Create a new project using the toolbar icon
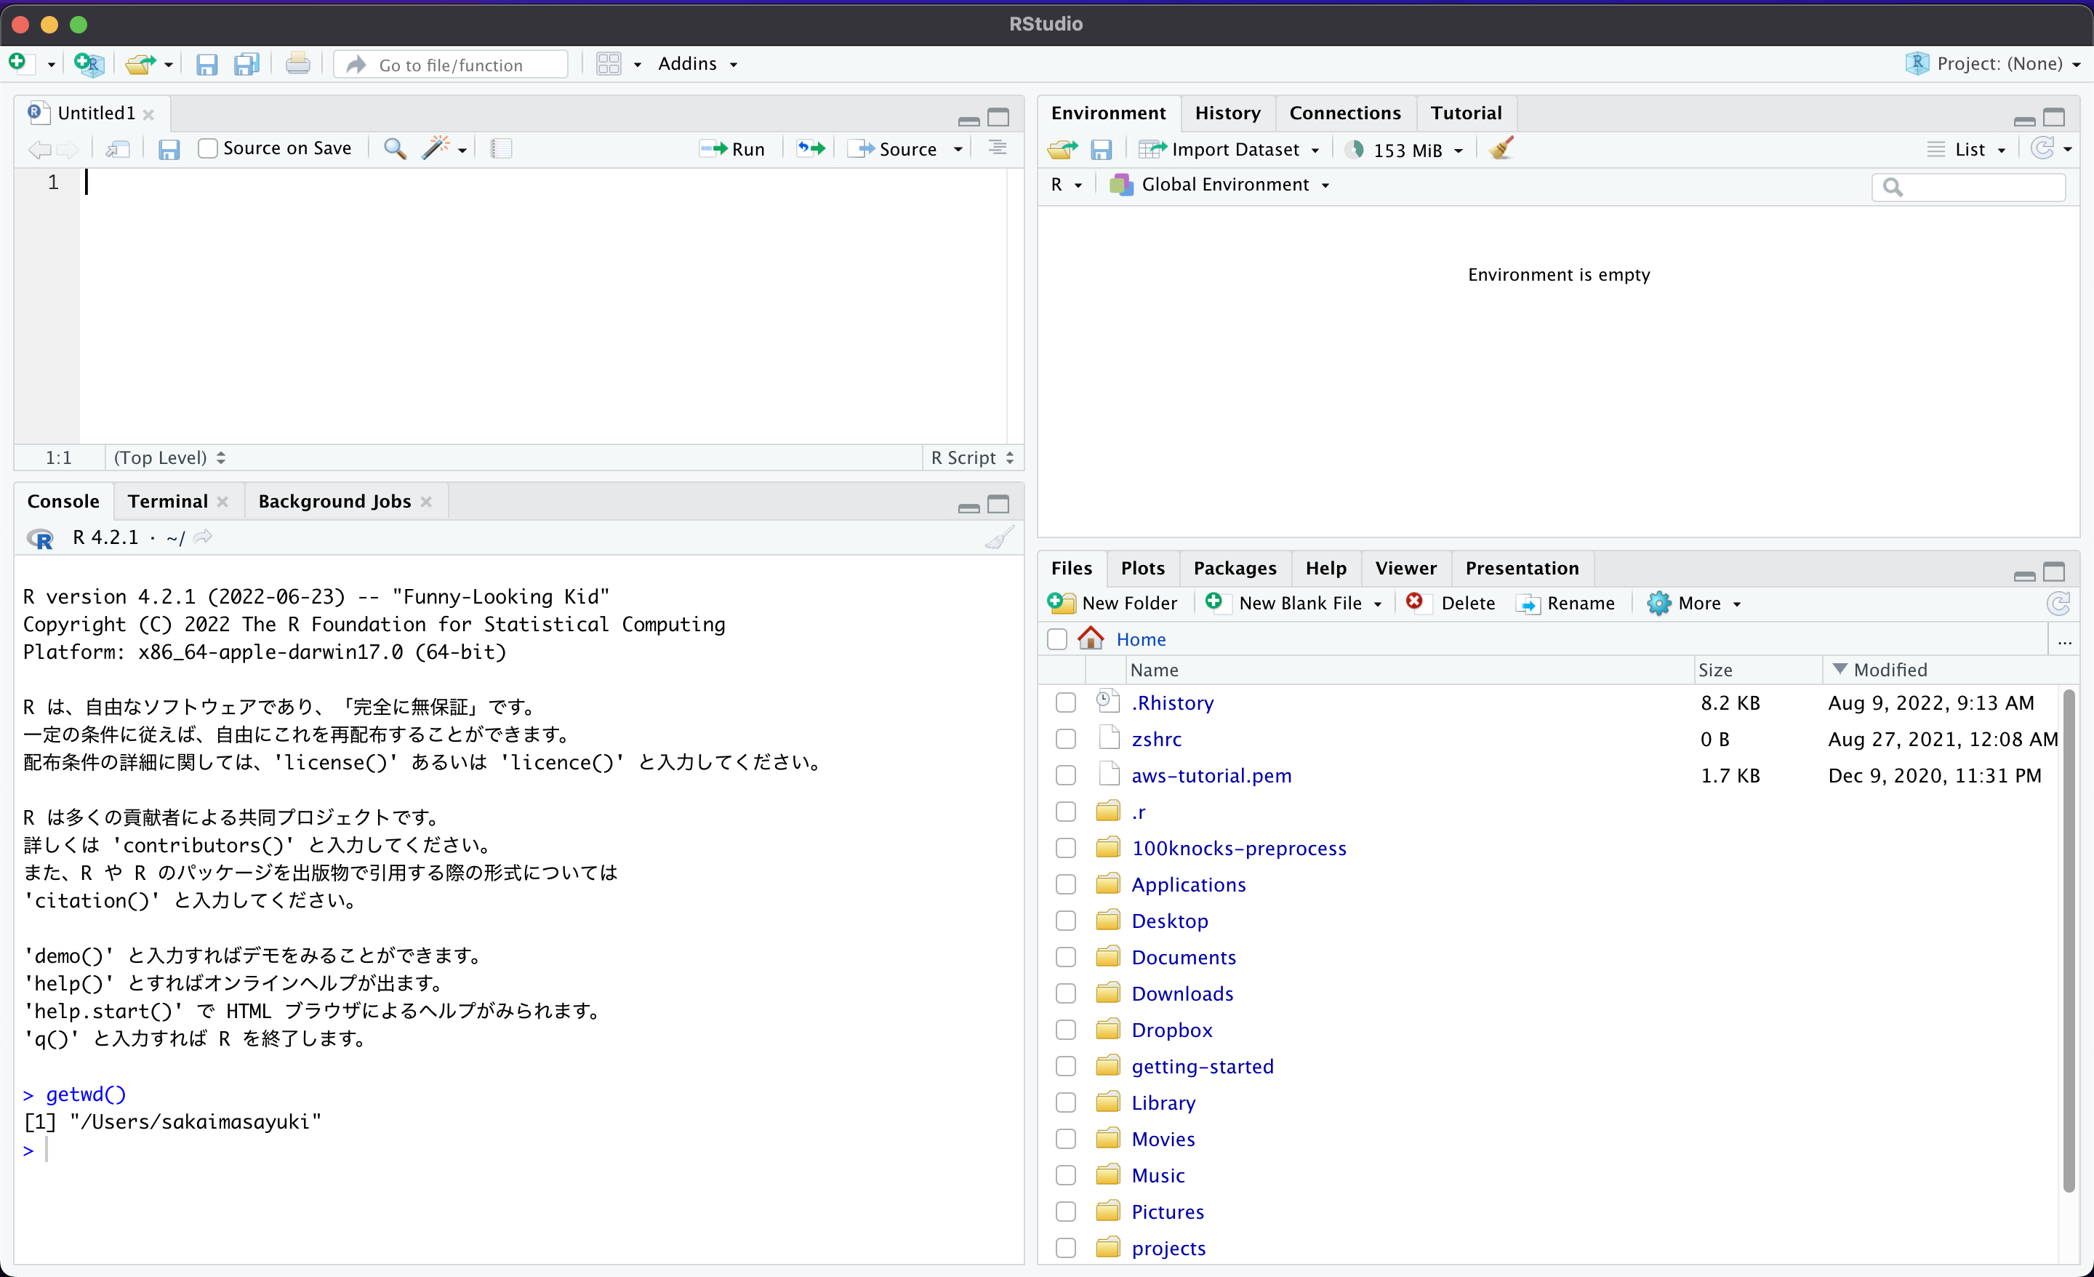 pos(89,64)
